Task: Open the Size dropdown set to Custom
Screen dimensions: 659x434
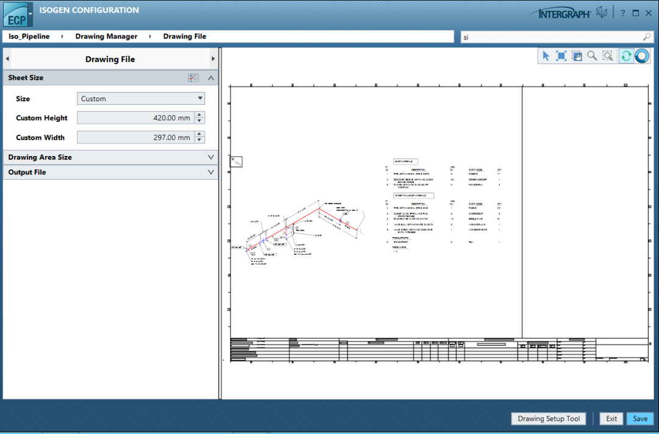Action: click(141, 99)
